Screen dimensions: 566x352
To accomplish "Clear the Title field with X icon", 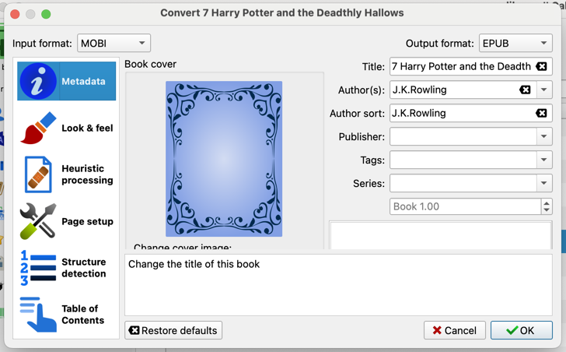I will (x=542, y=67).
